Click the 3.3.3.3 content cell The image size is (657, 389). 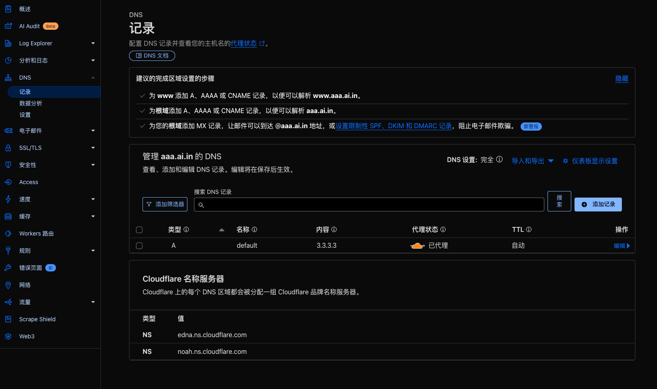(327, 246)
